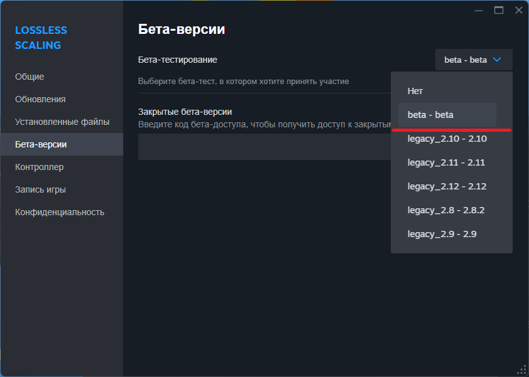This screenshot has height=377, width=529.
Task: Go to the Контроллер tab
Action: click(40, 167)
